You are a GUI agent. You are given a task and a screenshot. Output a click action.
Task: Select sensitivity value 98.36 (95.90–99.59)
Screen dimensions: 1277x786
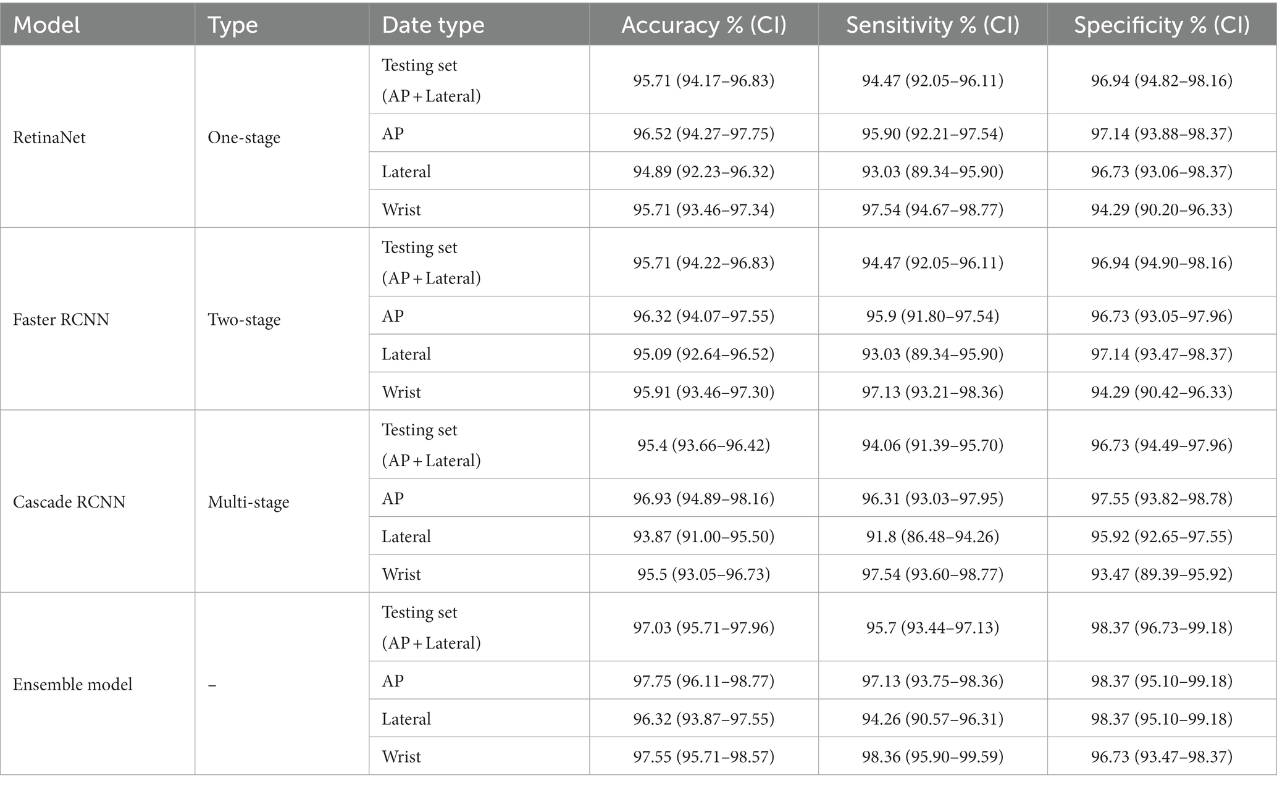click(932, 756)
